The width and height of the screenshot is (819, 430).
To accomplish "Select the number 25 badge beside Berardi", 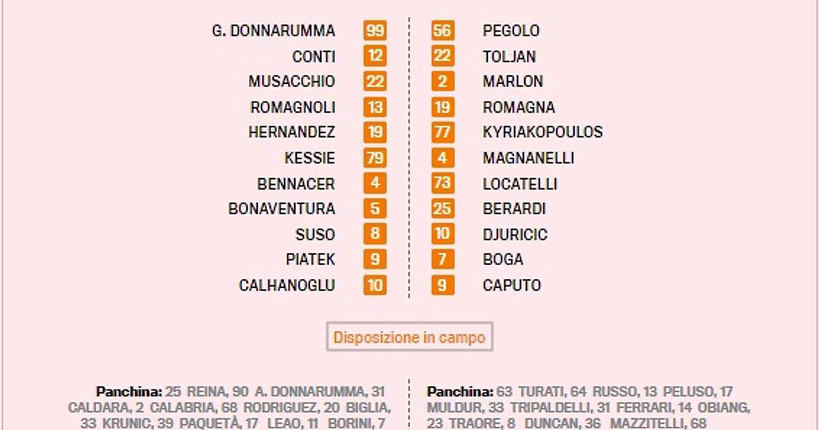I will click(442, 209).
